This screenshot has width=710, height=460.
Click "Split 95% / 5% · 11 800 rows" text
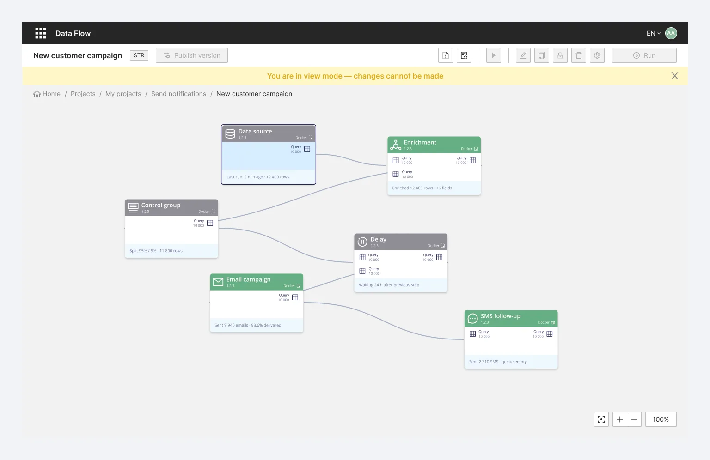[x=156, y=251]
